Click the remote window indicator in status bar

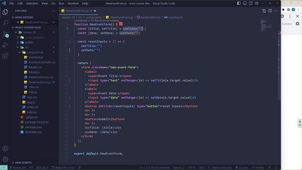click(4, 168)
